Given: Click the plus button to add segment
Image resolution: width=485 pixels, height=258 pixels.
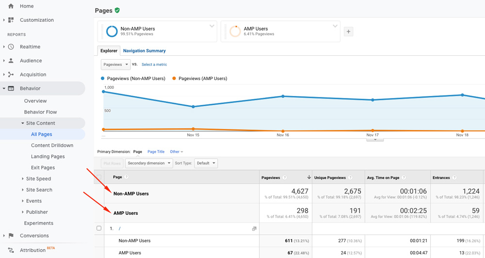Looking at the screenshot, I should pos(348,31).
